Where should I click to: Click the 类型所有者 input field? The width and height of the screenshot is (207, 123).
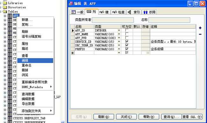click(x=113, y=20)
